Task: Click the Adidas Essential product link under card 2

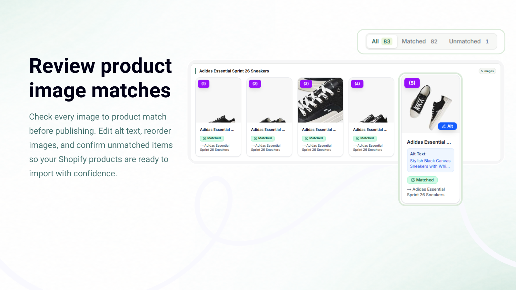Action: click(x=266, y=148)
